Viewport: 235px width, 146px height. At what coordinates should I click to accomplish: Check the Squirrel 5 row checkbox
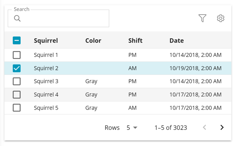17,108
